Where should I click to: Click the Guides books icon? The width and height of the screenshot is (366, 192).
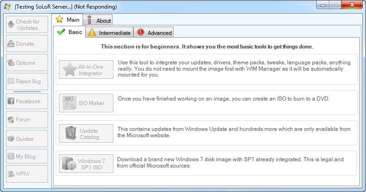click(x=11, y=139)
